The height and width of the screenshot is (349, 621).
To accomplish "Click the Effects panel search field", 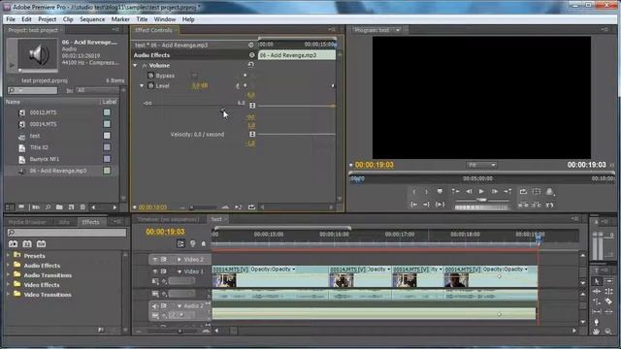I will 67,233.
